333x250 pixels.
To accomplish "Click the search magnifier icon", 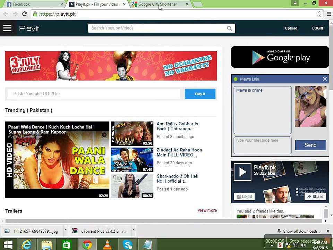I will pyautogui.click(x=229, y=28).
